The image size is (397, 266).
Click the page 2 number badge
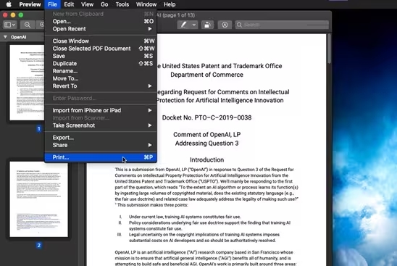(x=38, y=245)
